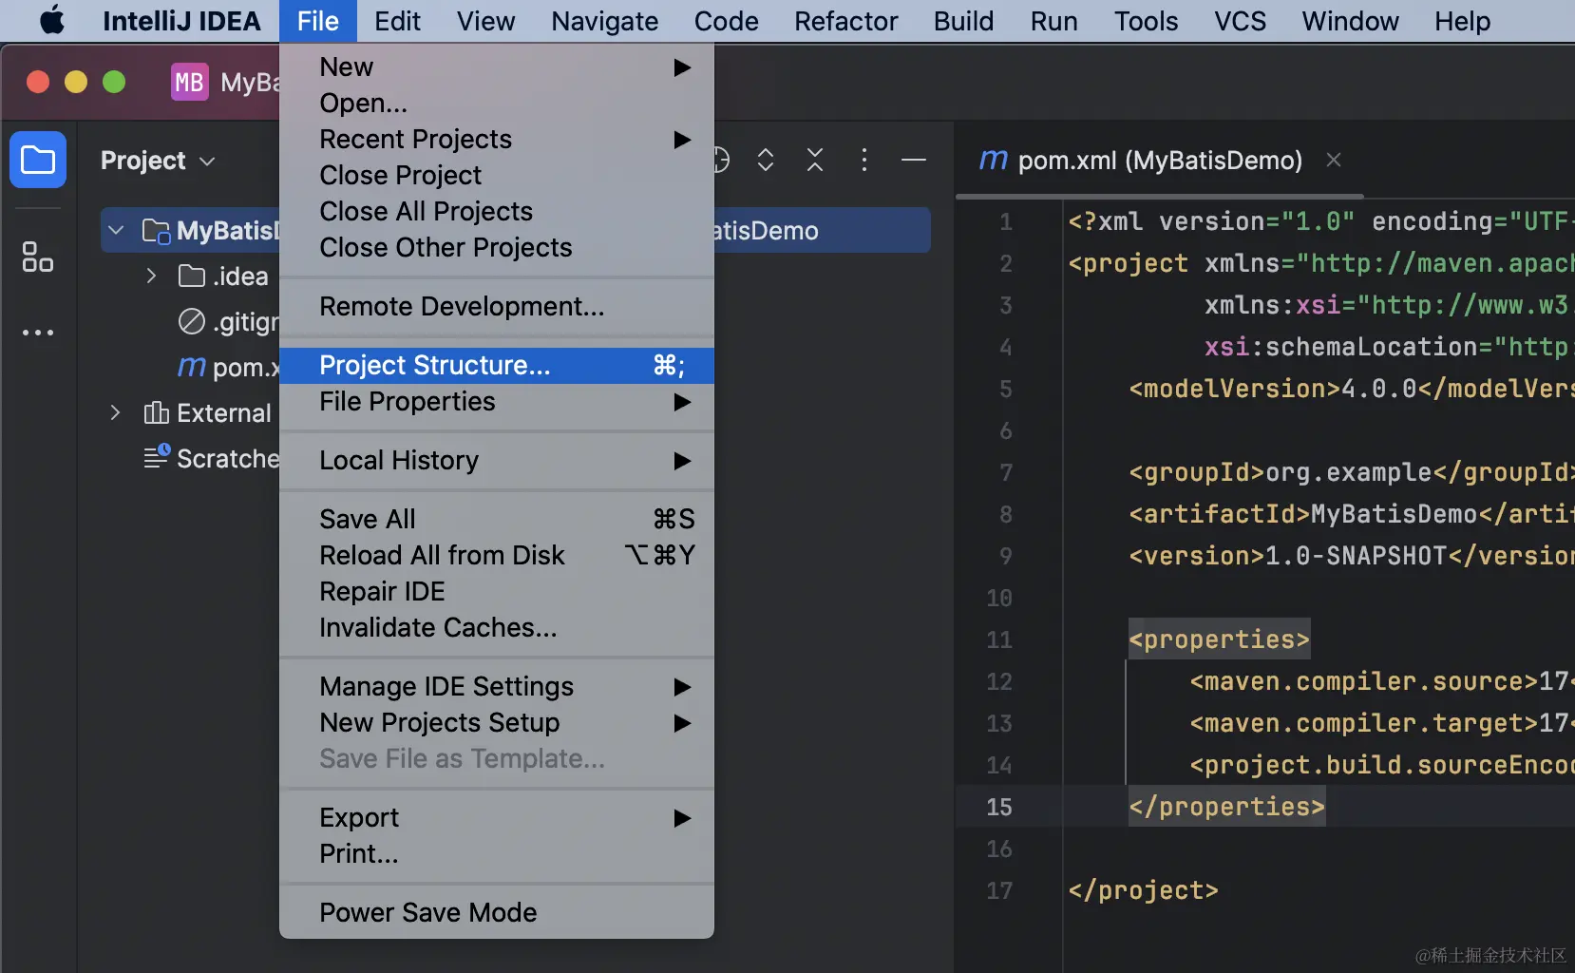Open the Navigate menu
The height and width of the screenshot is (973, 1575).
pos(604,21)
